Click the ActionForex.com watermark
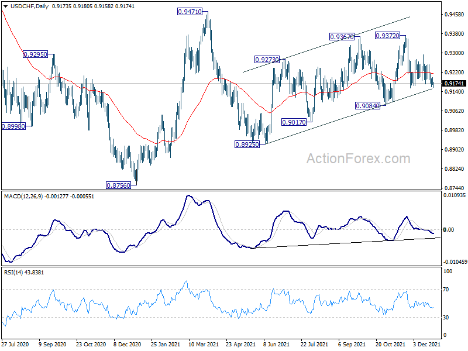The image size is (468, 351). point(359,159)
